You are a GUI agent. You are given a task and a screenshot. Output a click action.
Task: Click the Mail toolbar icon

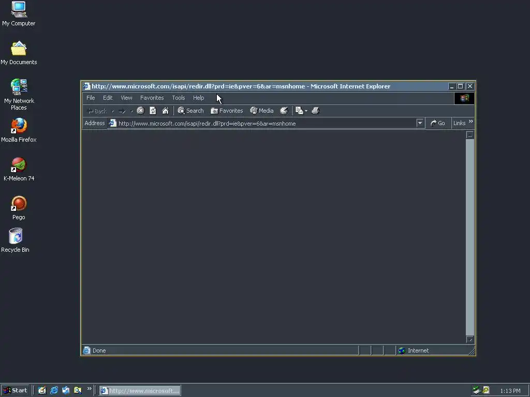[299, 111]
